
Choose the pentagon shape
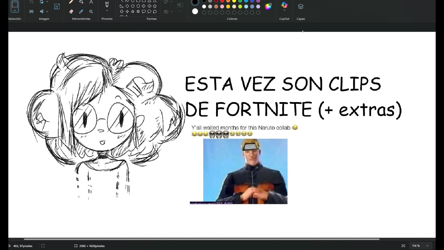(x=133, y=6)
